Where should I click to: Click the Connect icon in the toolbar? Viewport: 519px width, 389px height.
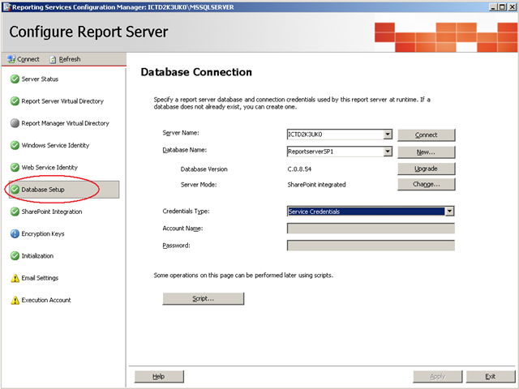[x=11, y=59]
